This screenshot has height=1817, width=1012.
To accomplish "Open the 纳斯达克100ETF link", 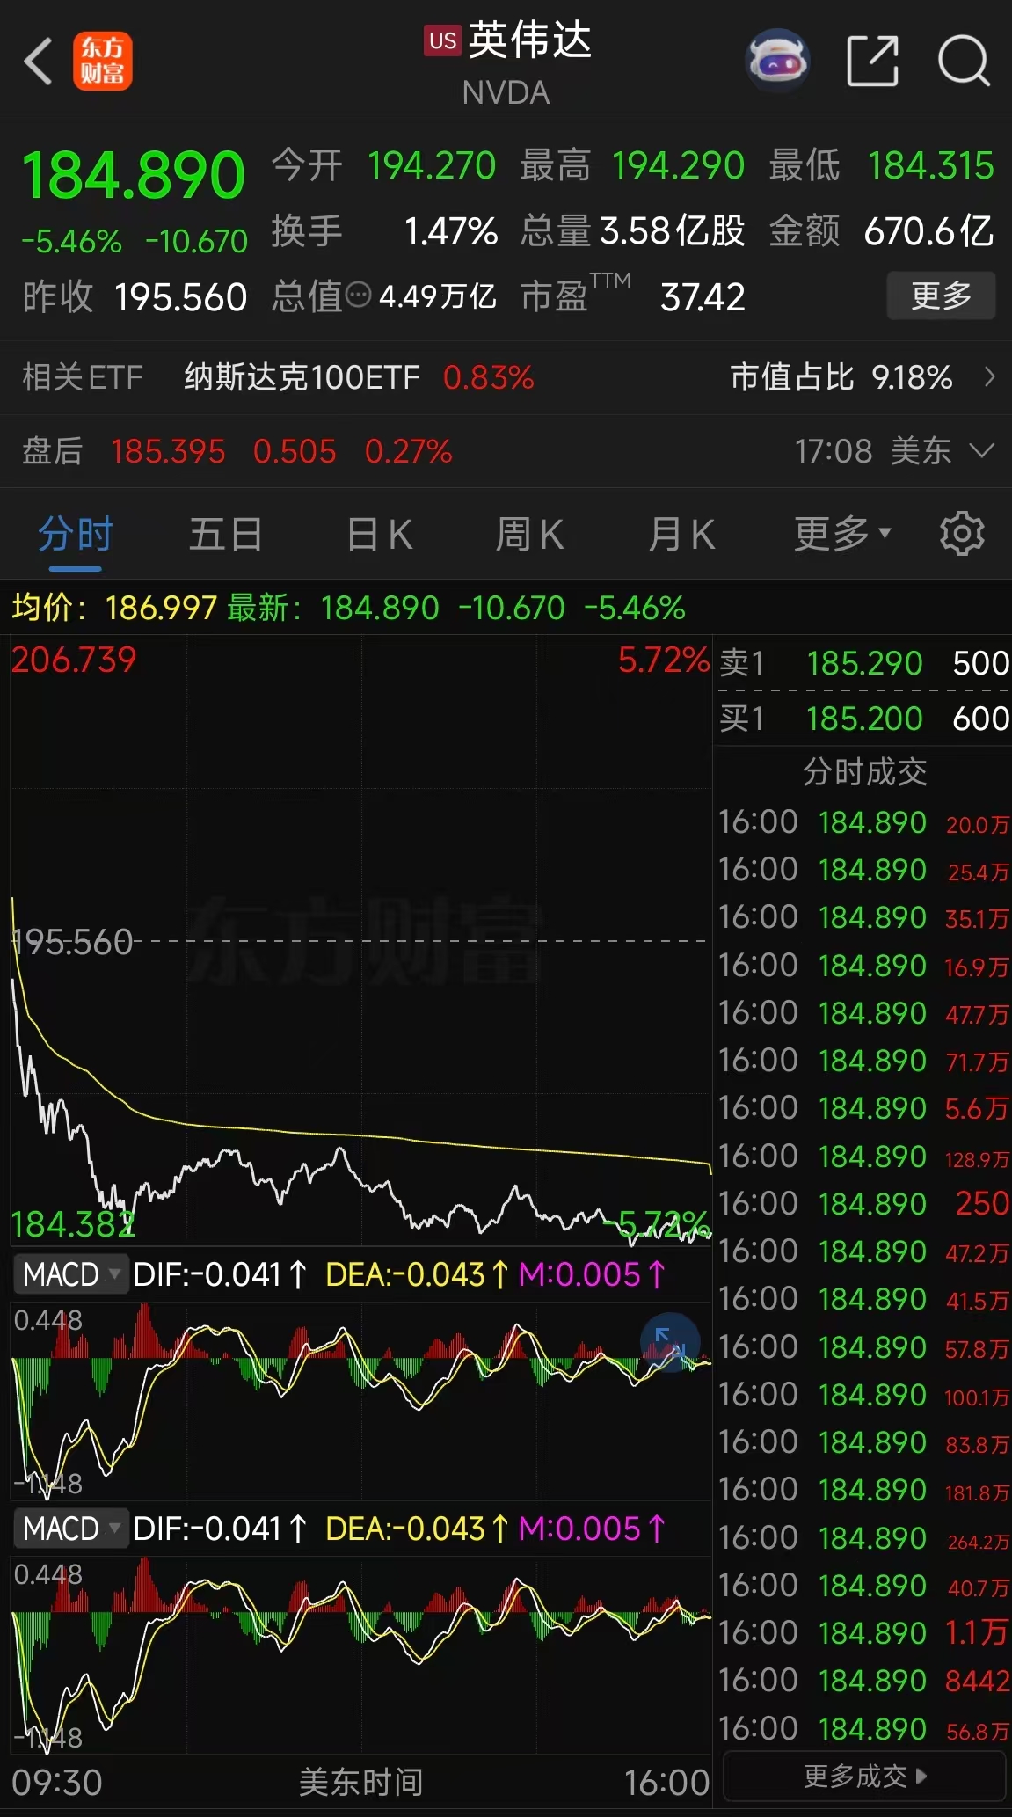I will (301, 377).
